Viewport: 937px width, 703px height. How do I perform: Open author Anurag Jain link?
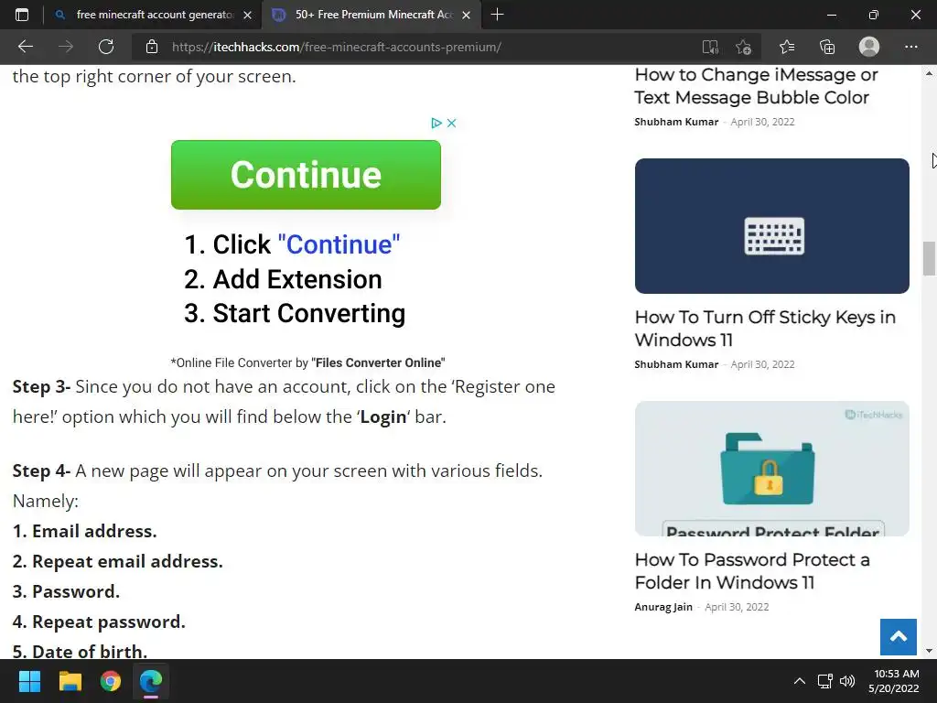[x=663, y=607]
